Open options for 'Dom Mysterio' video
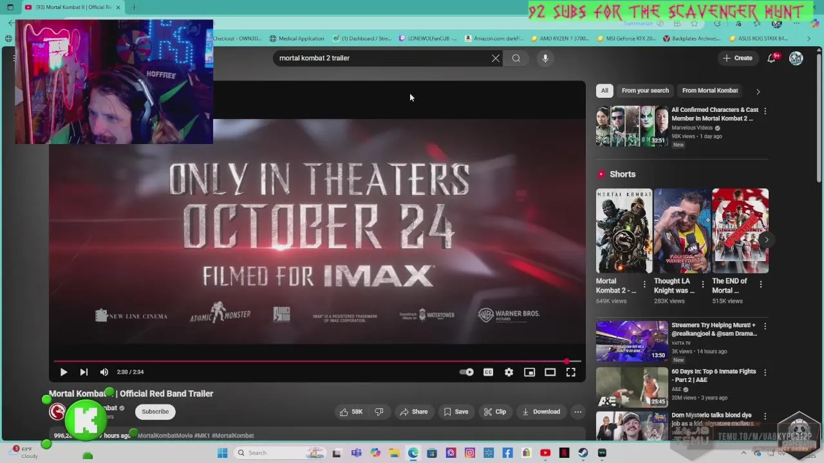 pos(765,416)
